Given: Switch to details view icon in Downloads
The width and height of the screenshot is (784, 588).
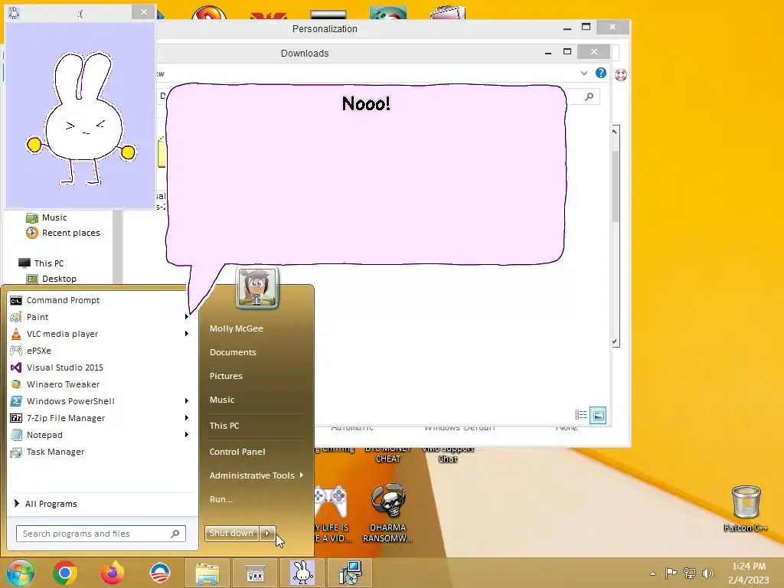Looking at the screenshot, I should pyautogui.click(x=580, y=415).
